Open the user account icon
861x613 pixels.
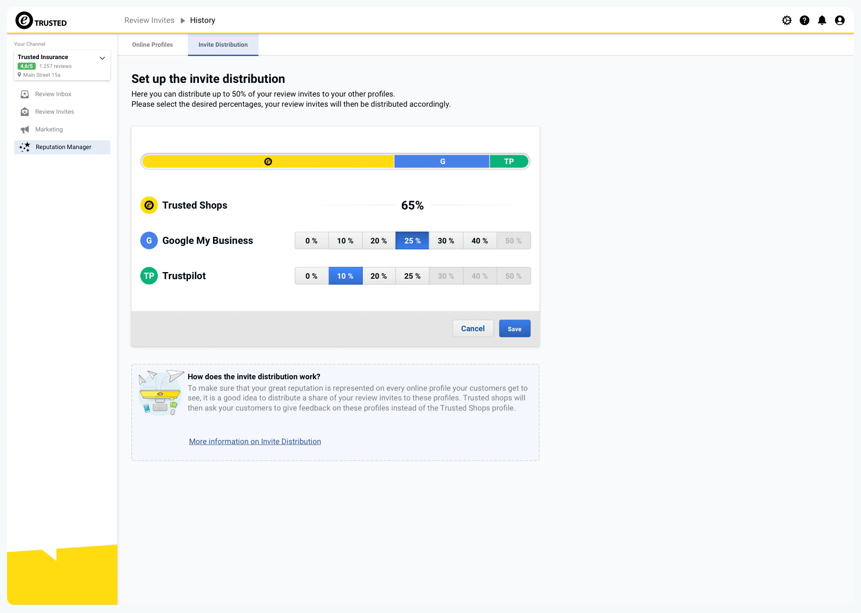point(839,20)
